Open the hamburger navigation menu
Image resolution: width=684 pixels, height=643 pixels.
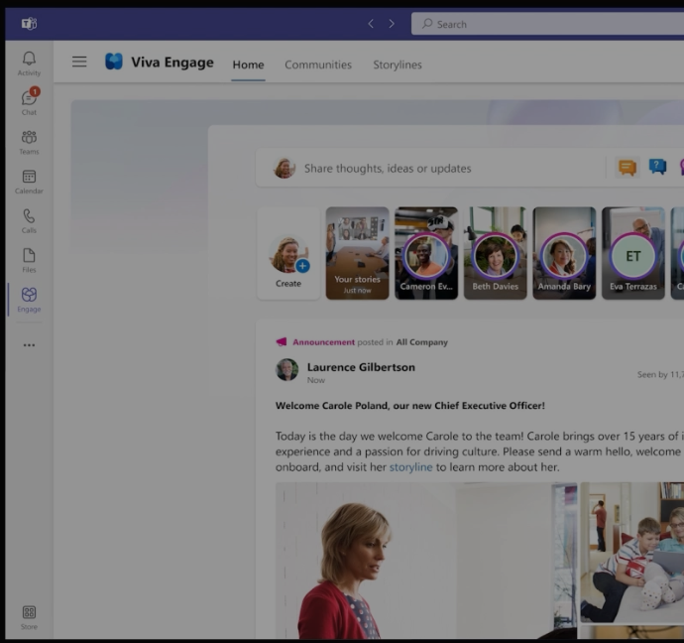pyautogui.click(x=79, y=62)
